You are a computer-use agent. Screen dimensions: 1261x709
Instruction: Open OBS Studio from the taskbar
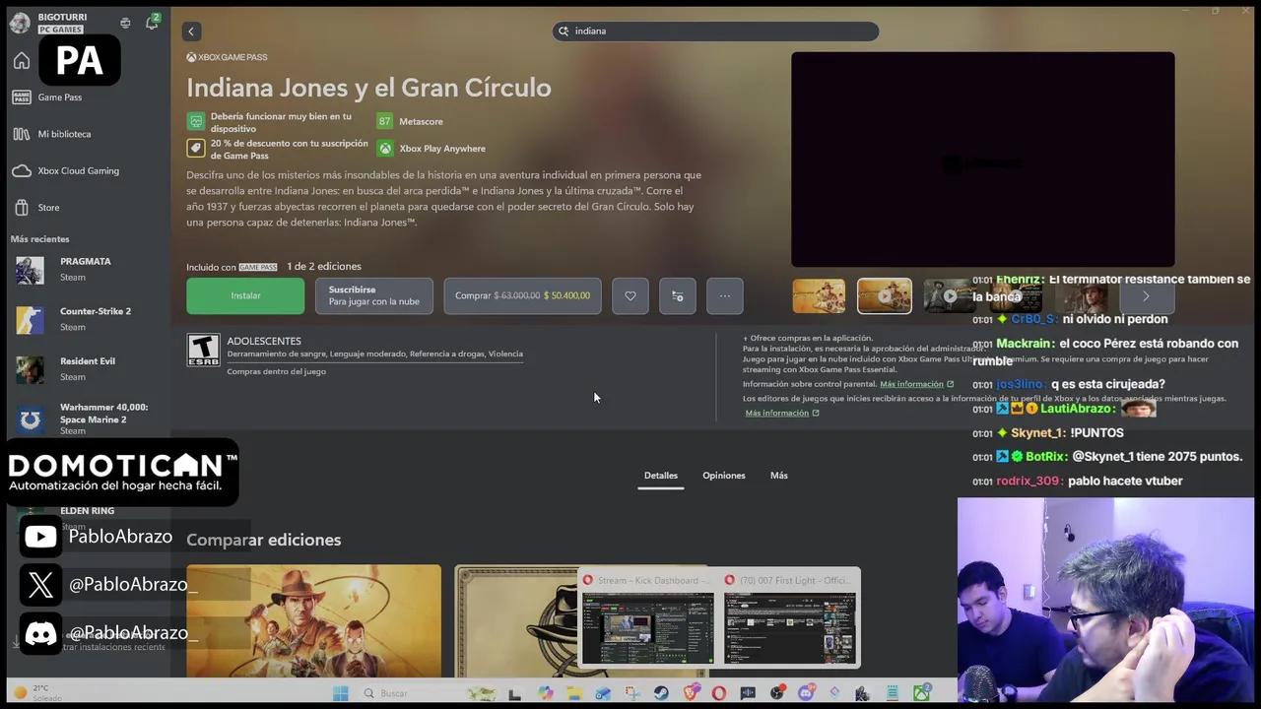click(x=777, y=693)
